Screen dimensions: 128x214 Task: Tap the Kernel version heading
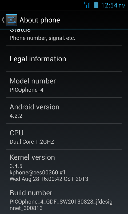click(x=32, y=157)
